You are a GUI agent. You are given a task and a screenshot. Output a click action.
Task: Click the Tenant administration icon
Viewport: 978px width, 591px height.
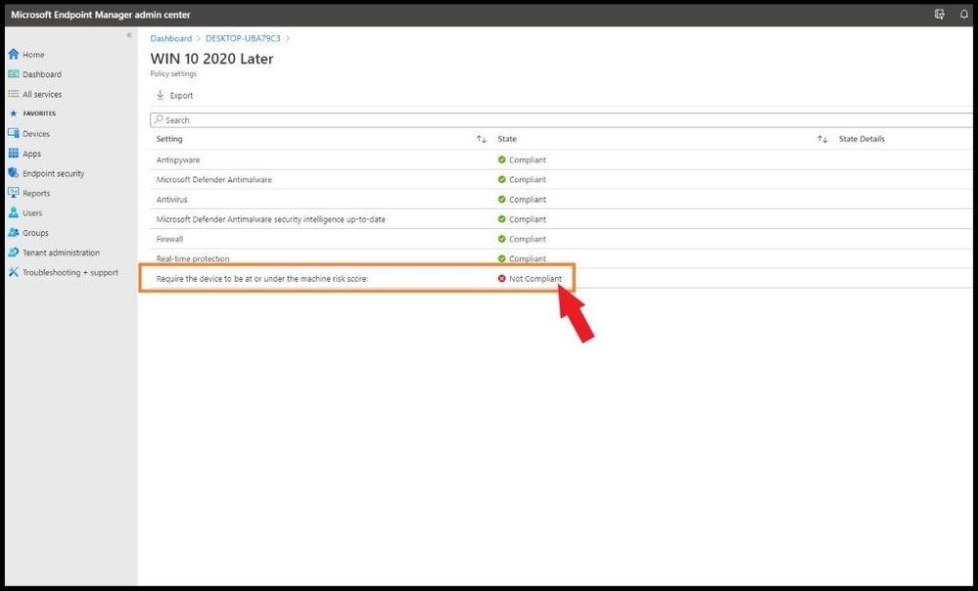click(x=13, y=252)
